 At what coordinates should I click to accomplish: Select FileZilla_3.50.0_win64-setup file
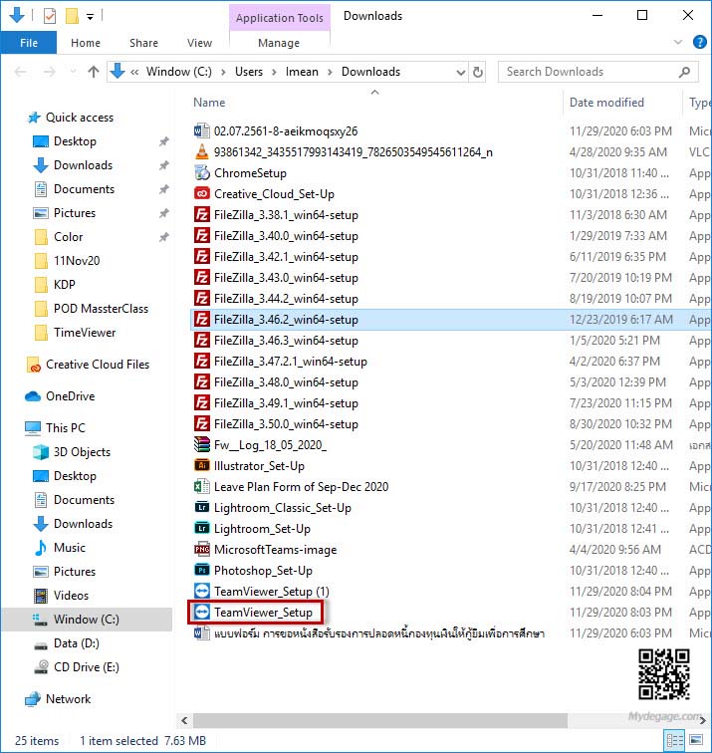tap(286, 424)
